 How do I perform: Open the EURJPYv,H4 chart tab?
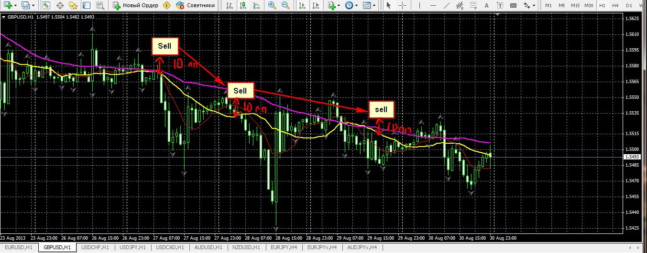(x=322, y=247)
